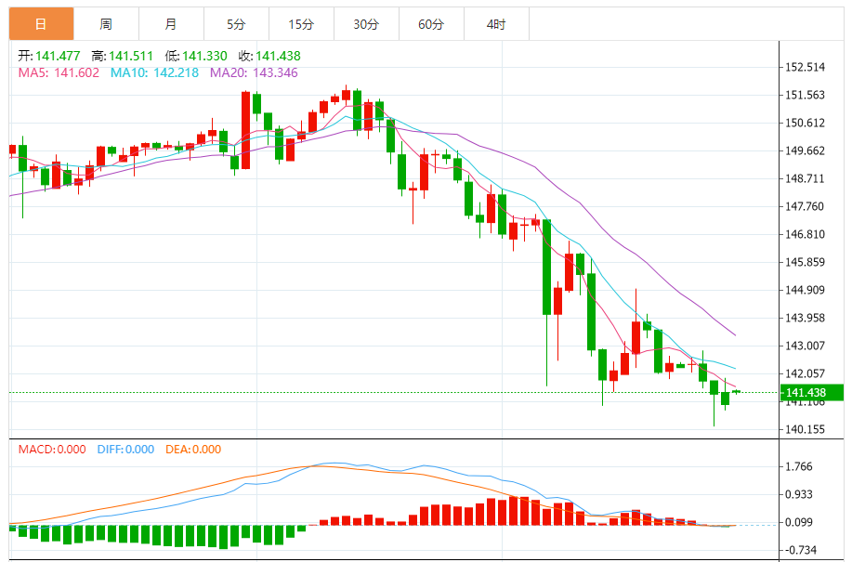Viewport: 852px width, 562px height.
Task: Open the 60分 timeframe tab
Action: 431,24
